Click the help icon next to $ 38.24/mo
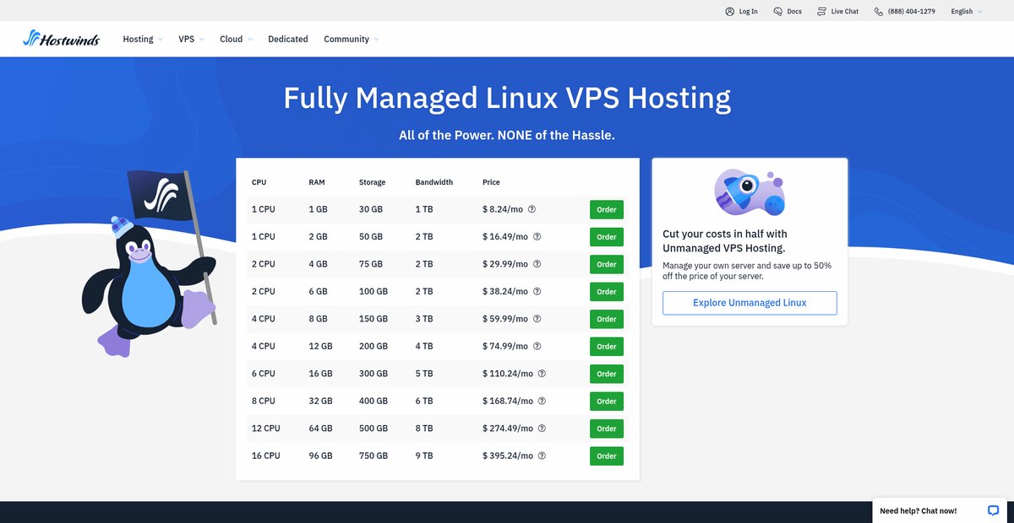1014x523 pixels. 537,291
